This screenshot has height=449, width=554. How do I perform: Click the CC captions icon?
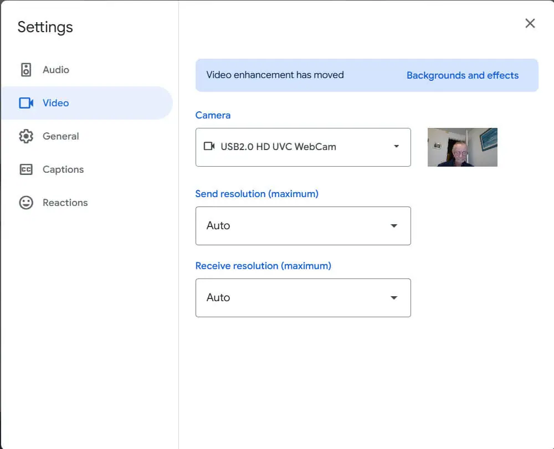(x=26, y=169)
